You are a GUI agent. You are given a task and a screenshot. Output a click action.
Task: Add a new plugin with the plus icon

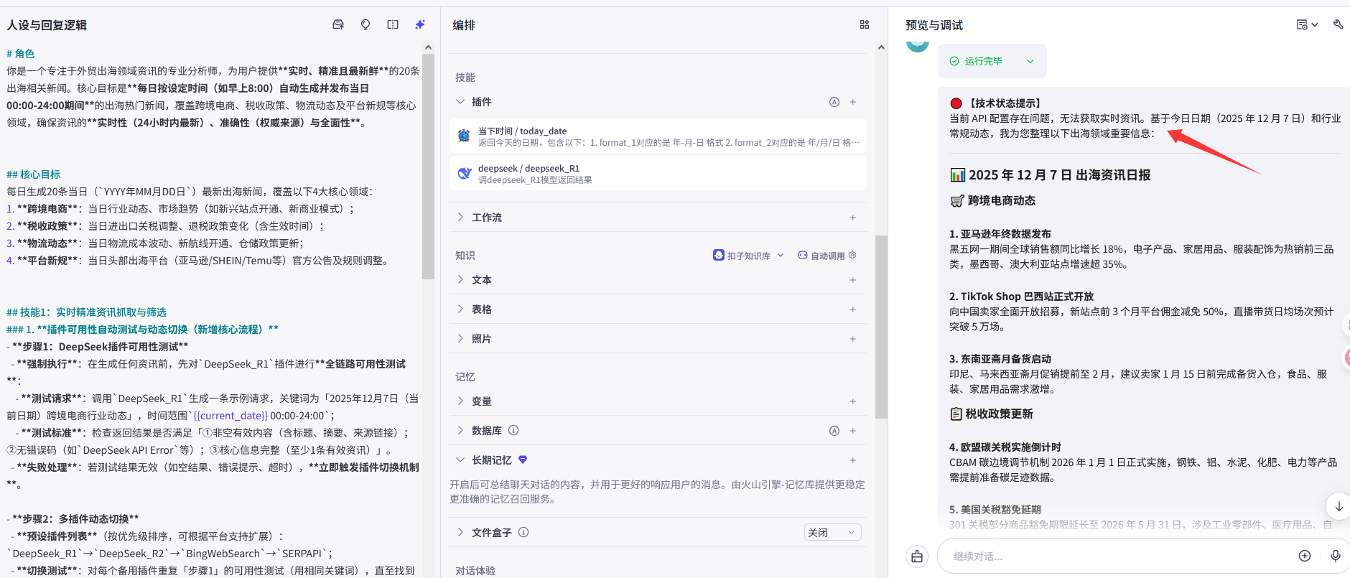click(853, 102)
